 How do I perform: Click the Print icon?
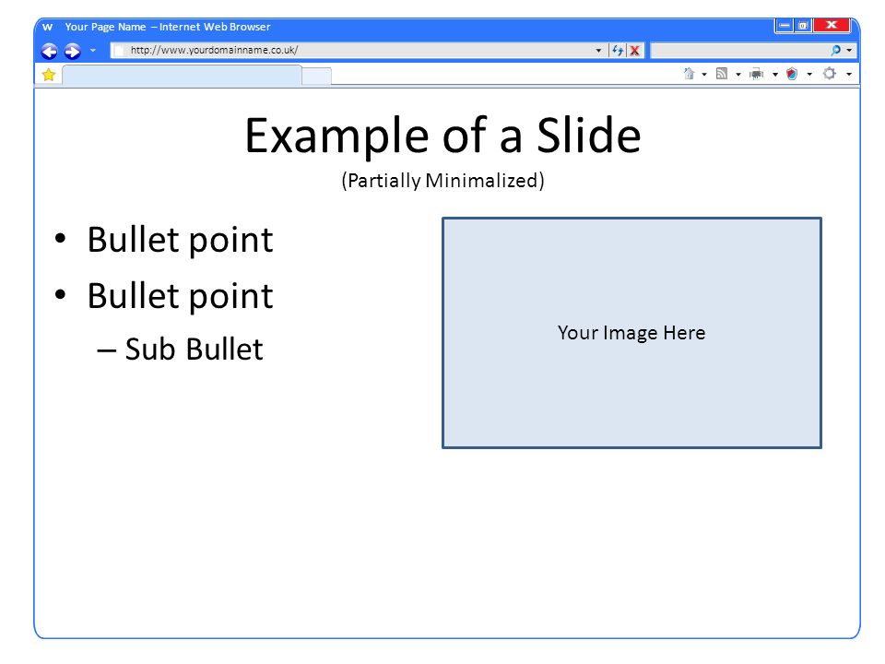click(x=756, y=74)
